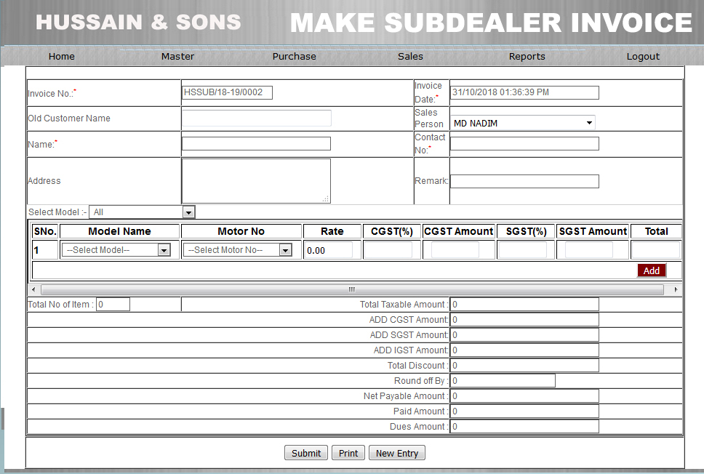The image size is (704, 474).
Task: Click the Old Customer Name field
Action: [x=256, y=118]
